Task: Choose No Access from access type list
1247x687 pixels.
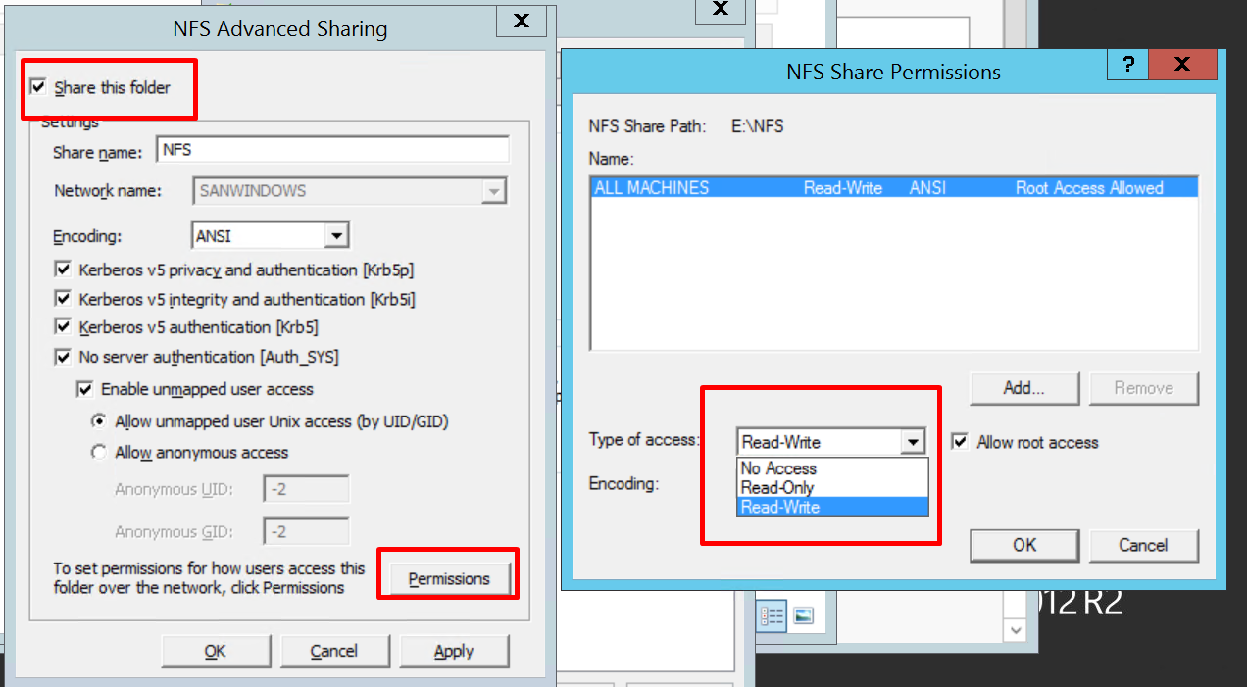Action: pyautogui.click(x=778, y=468)
